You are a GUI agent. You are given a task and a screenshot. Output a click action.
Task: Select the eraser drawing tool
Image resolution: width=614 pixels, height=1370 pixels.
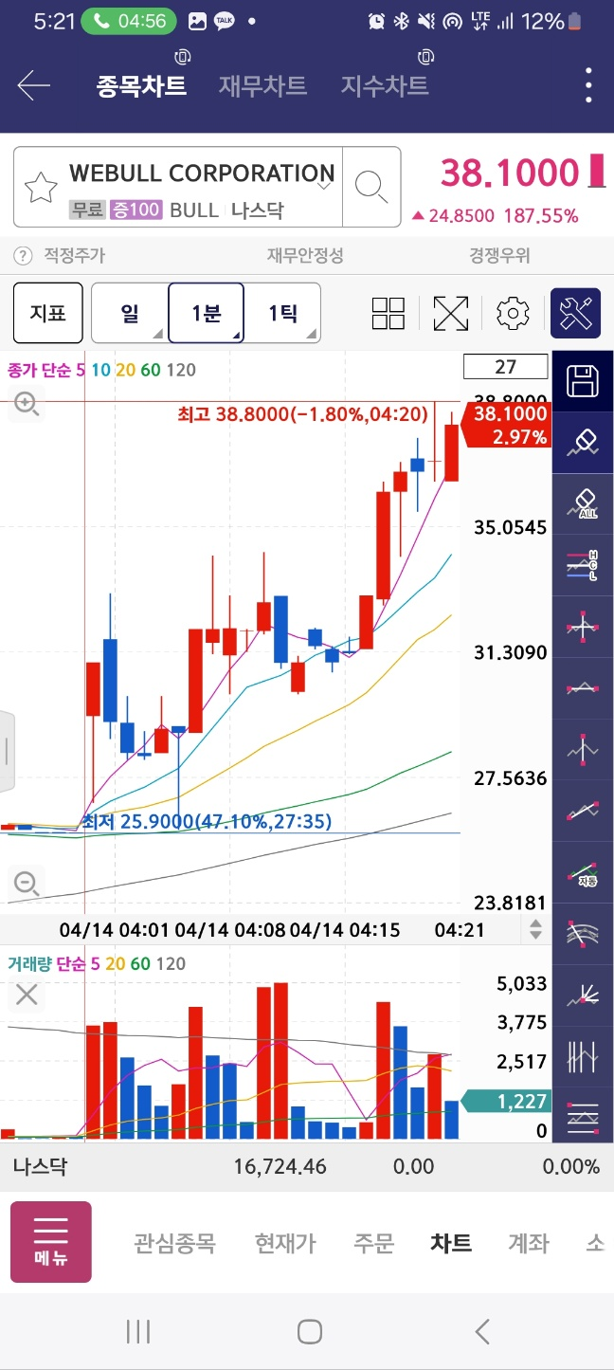tap(583, 444)
